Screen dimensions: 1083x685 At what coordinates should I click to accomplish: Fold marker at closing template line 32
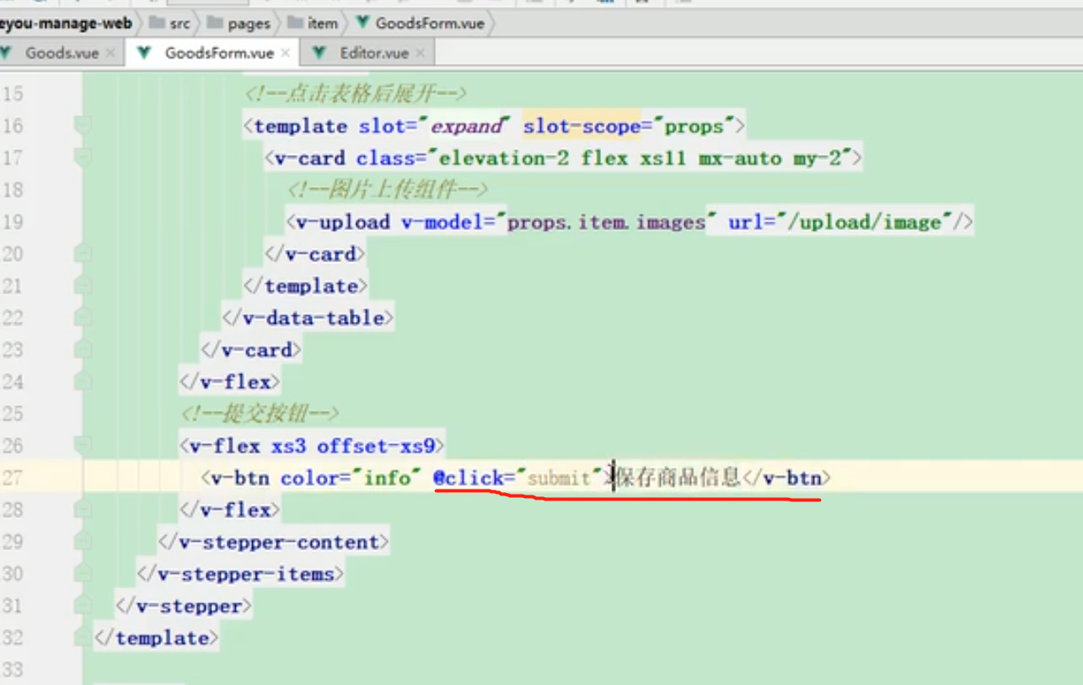83,638
